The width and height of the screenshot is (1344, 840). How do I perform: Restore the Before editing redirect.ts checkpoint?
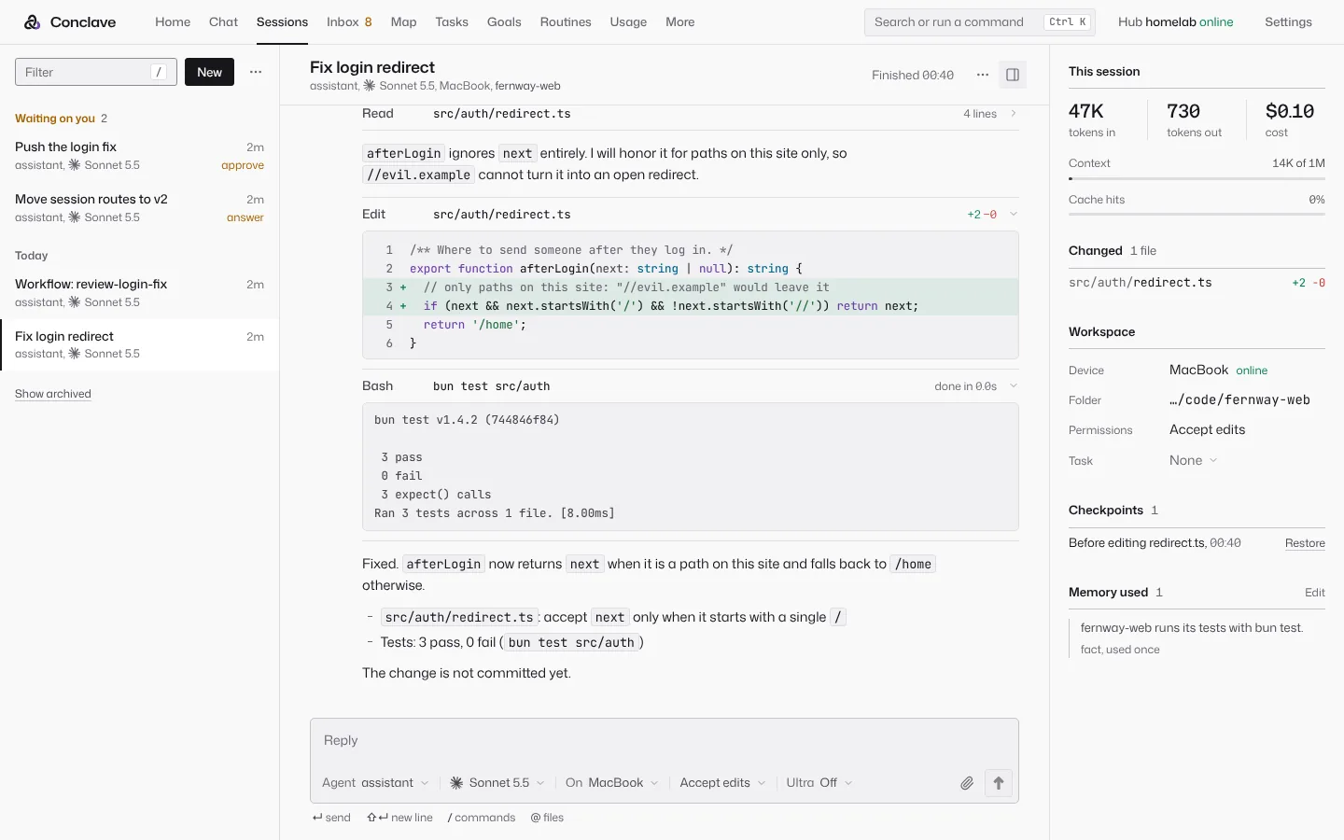(1305, 543)
